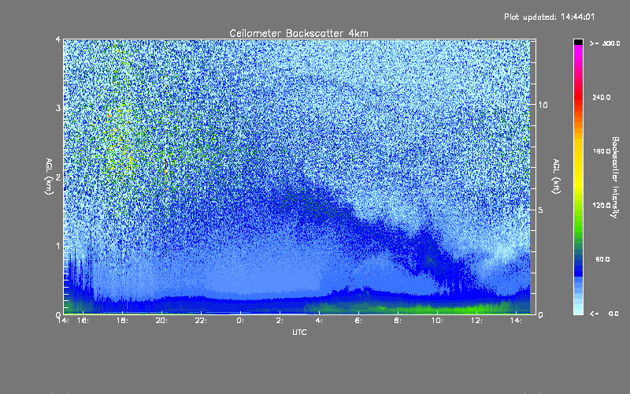The height and width of the screenshot is (394, 630).
Task: Select the 6: tick on UTC axis
Action: 358,321
